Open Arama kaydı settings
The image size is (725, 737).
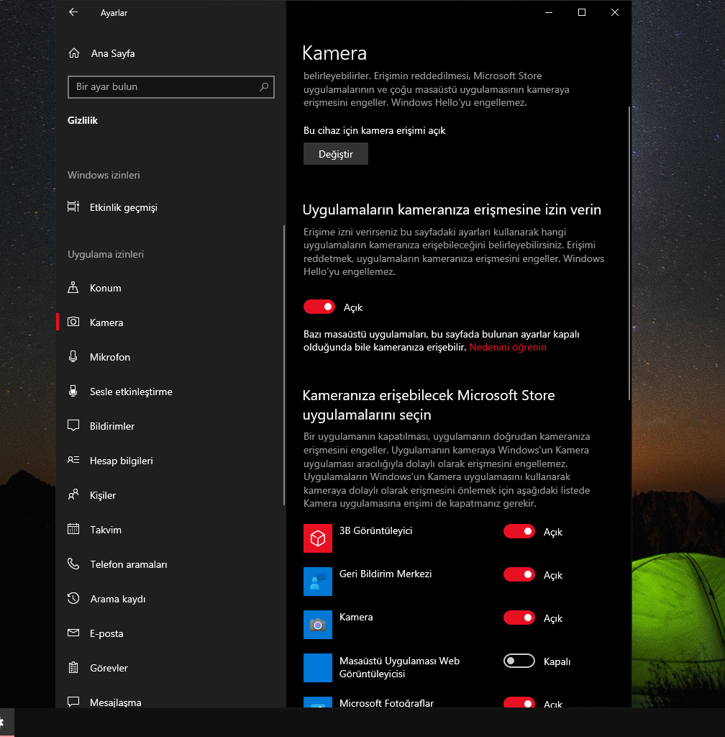tap(170, 599)
